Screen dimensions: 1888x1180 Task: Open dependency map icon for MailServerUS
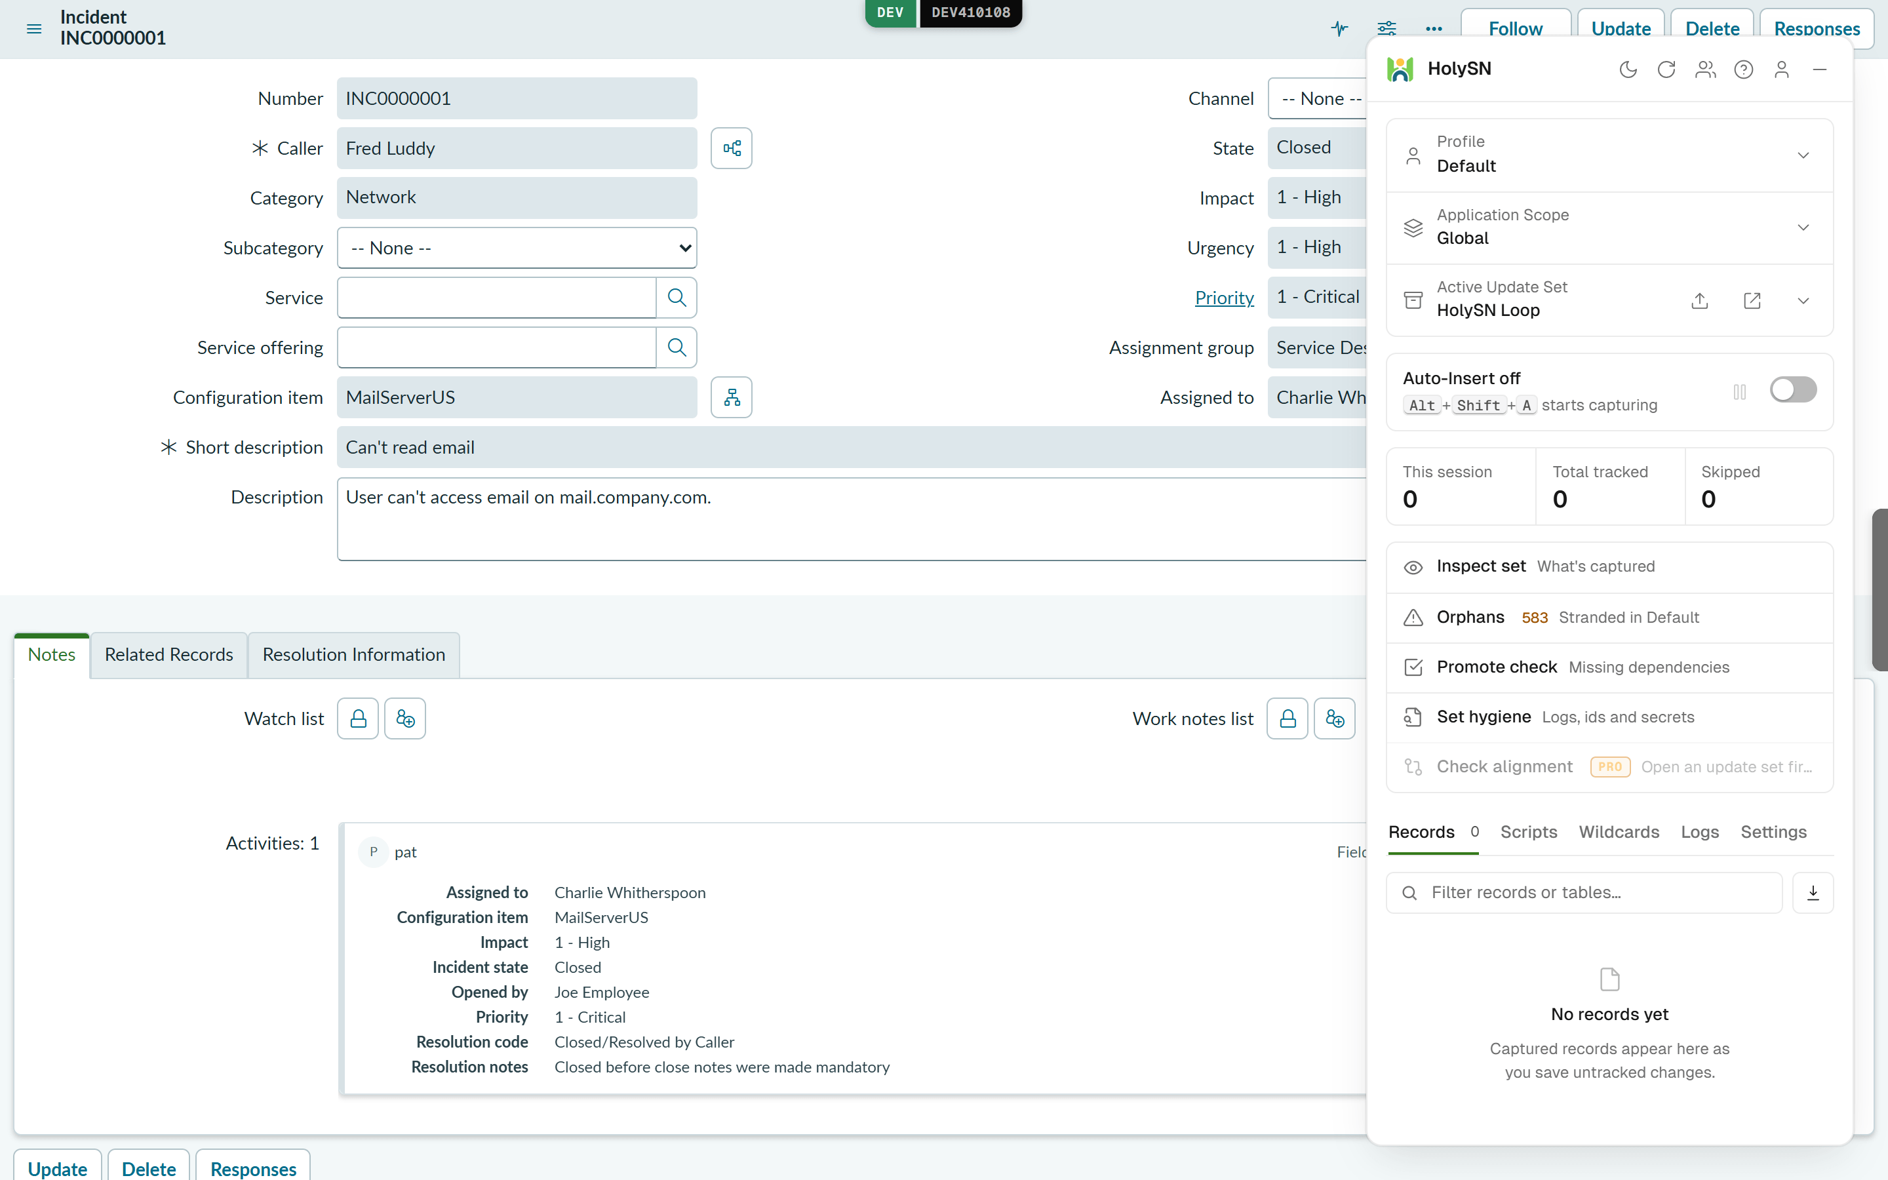[731, 397]
